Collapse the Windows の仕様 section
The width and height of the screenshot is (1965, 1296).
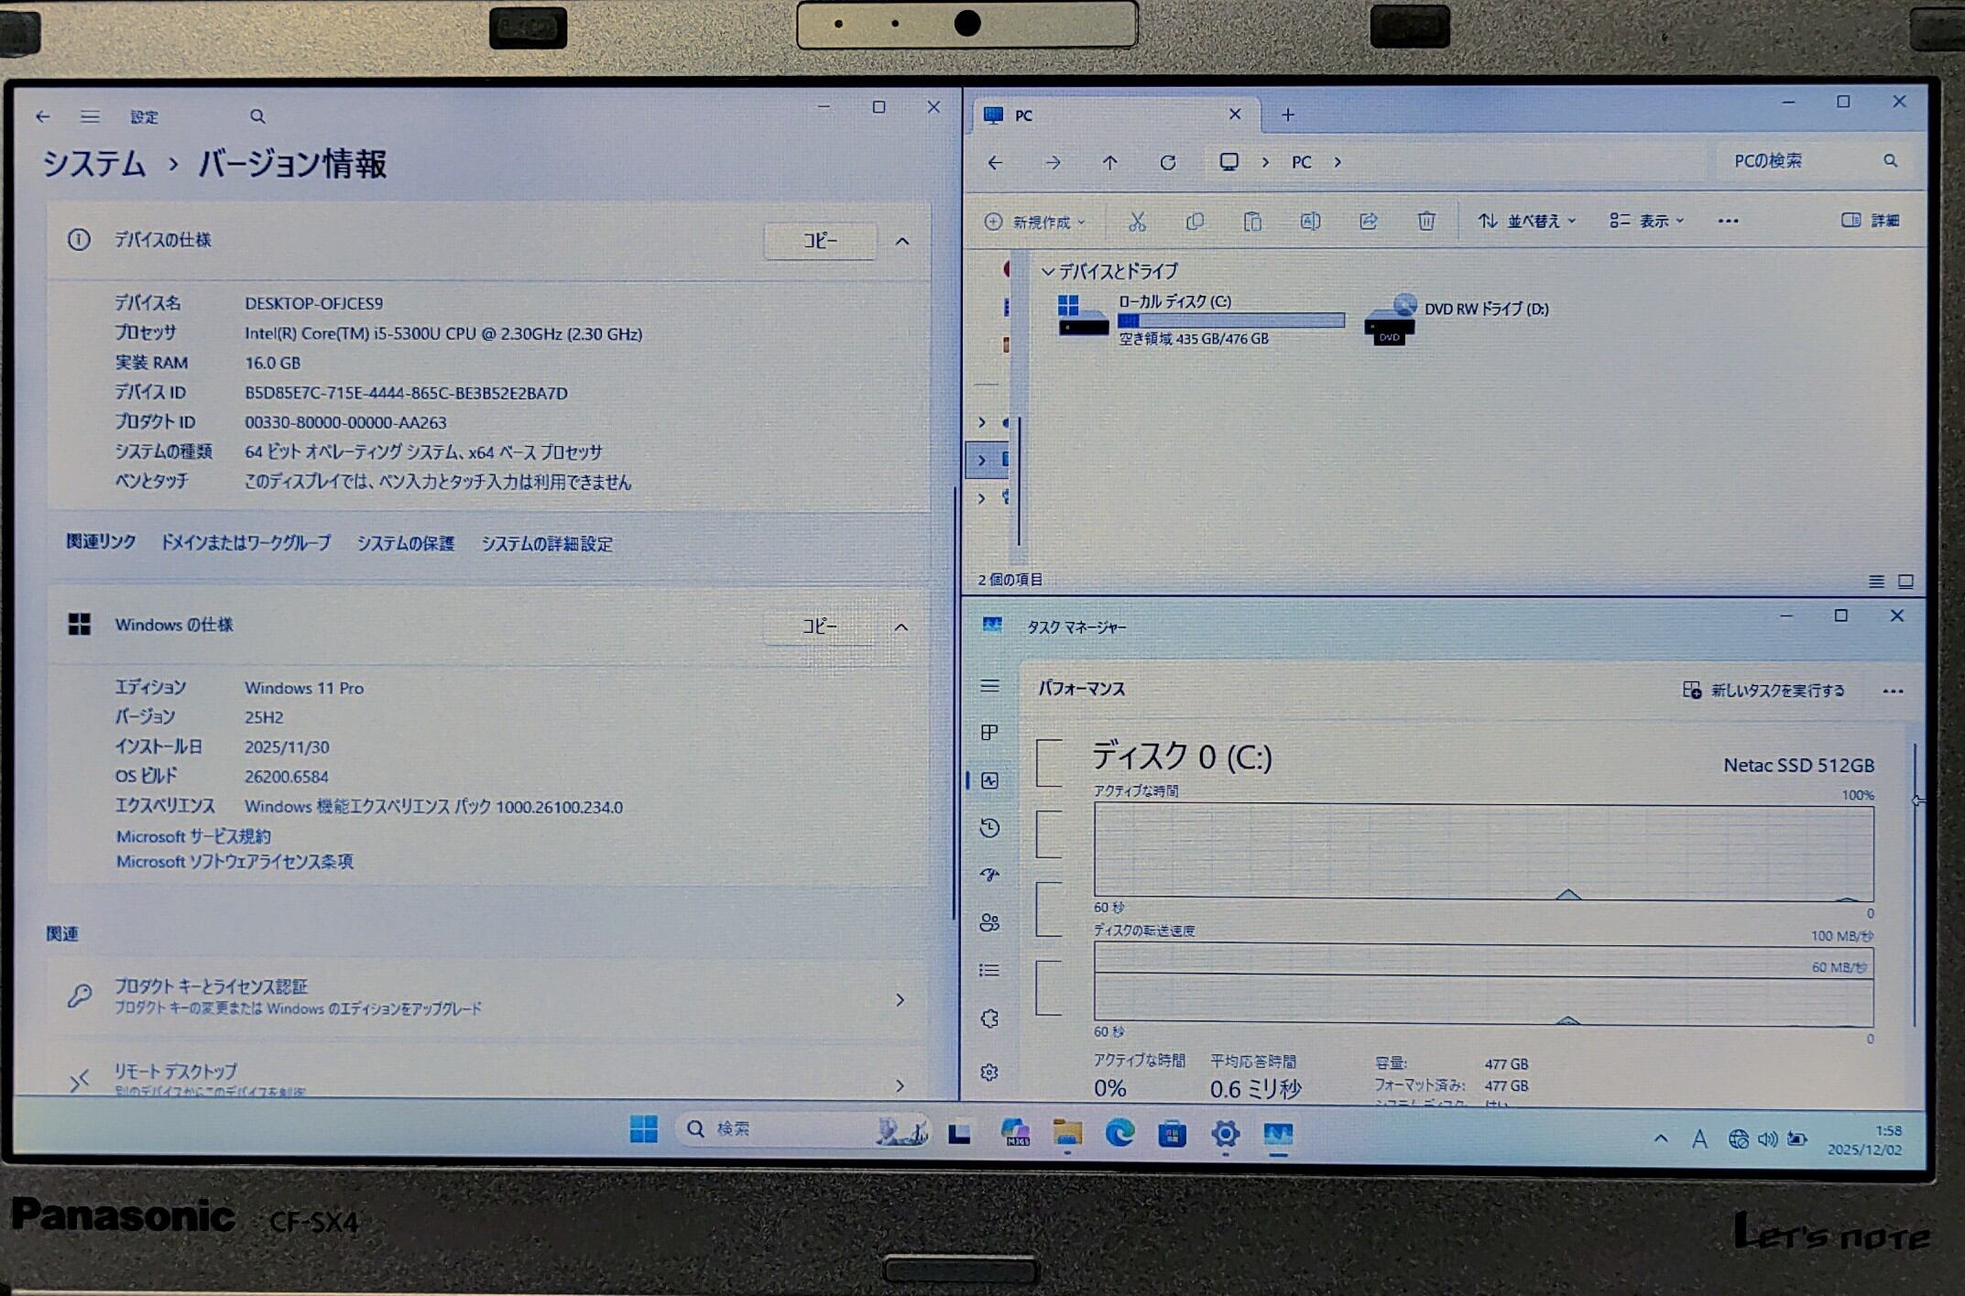(x=901, y=626)
